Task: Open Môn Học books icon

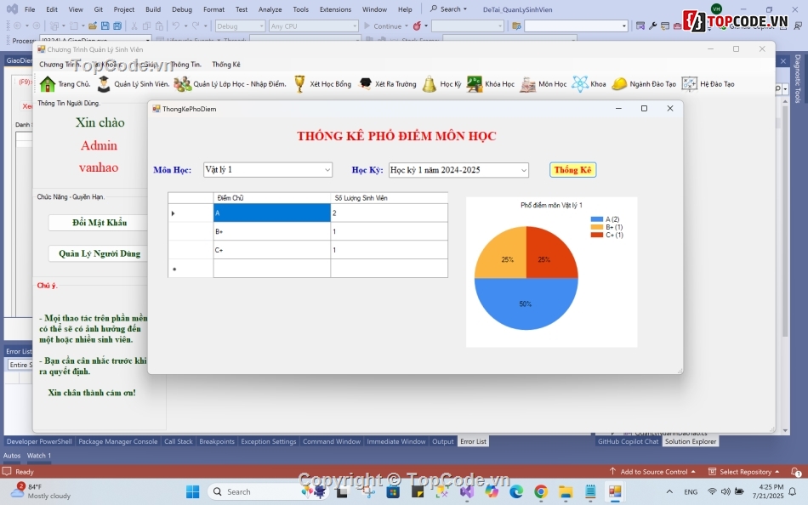Action: click(528, 84)
